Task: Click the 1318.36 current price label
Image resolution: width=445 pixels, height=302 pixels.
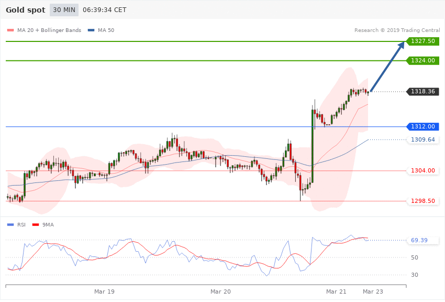Action: pos(422,91)
